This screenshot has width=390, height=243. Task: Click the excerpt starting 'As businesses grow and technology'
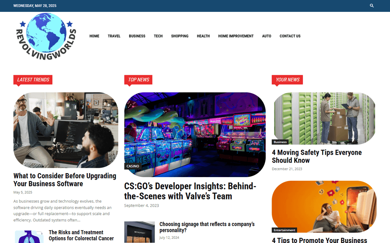click(x=62, y=211)
